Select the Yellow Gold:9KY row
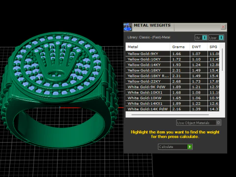The height and width of the screenshot is (177, 236). [173, 54]
